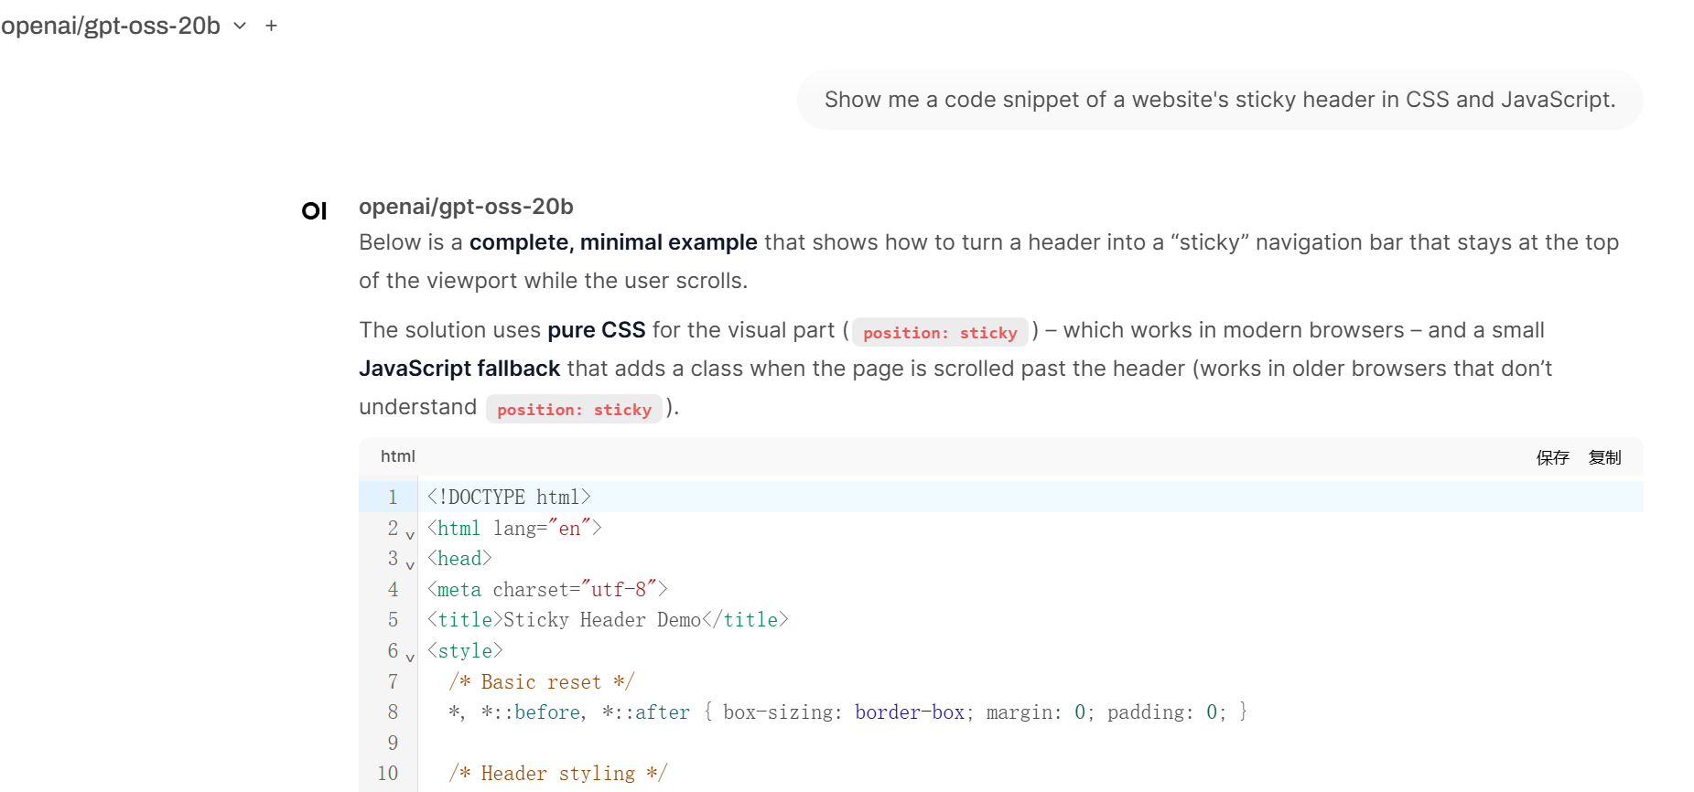1694x792 pixels.
Task: Click the 保存 save button on the code block
Action: point(1552,457)
